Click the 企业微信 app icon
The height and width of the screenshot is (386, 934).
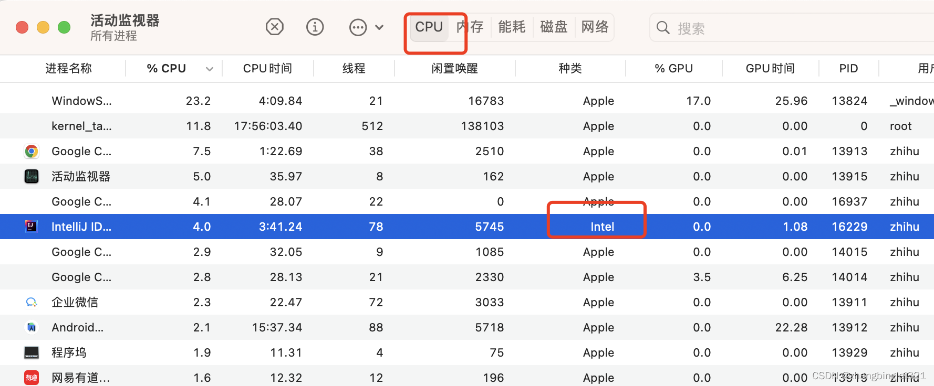(32, 303)
